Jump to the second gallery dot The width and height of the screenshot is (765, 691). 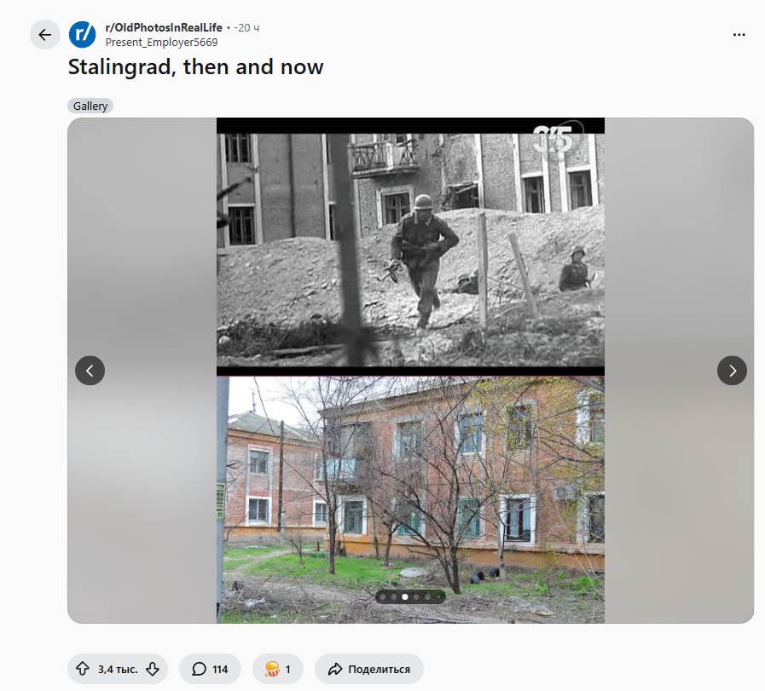pos(394,597)
